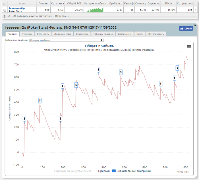Click the dollar marker near game 760
This screenshot has height=180, width=199.
coord(177,68)
